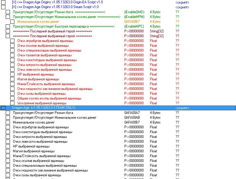Select the black Очки ловкости выбранной единицы entry
236x179 pixels.
(40, 142)
